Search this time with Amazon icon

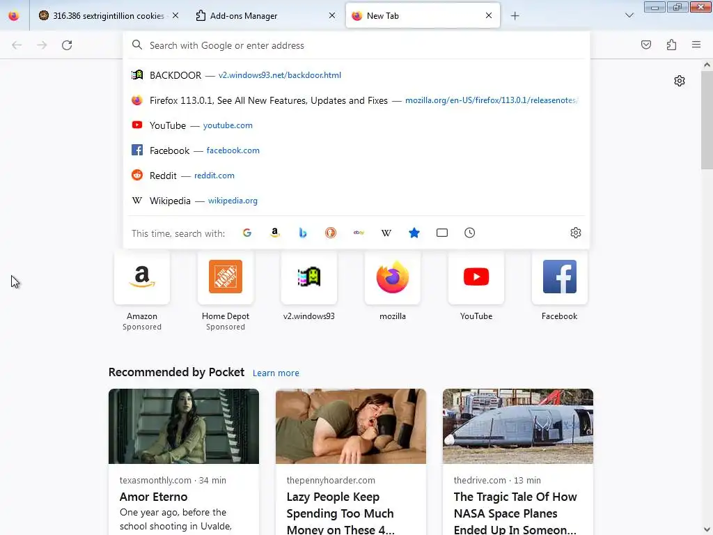(274, 233)
